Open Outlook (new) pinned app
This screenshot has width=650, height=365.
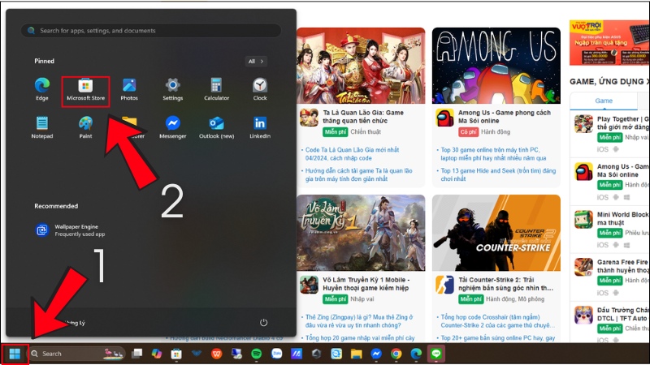tap(216, 127)
